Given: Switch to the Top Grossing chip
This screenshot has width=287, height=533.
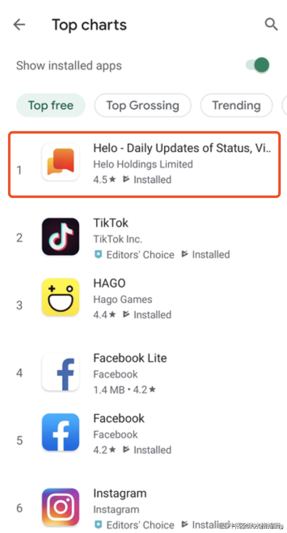Looking at the screenshot, I should click(143, 106).
